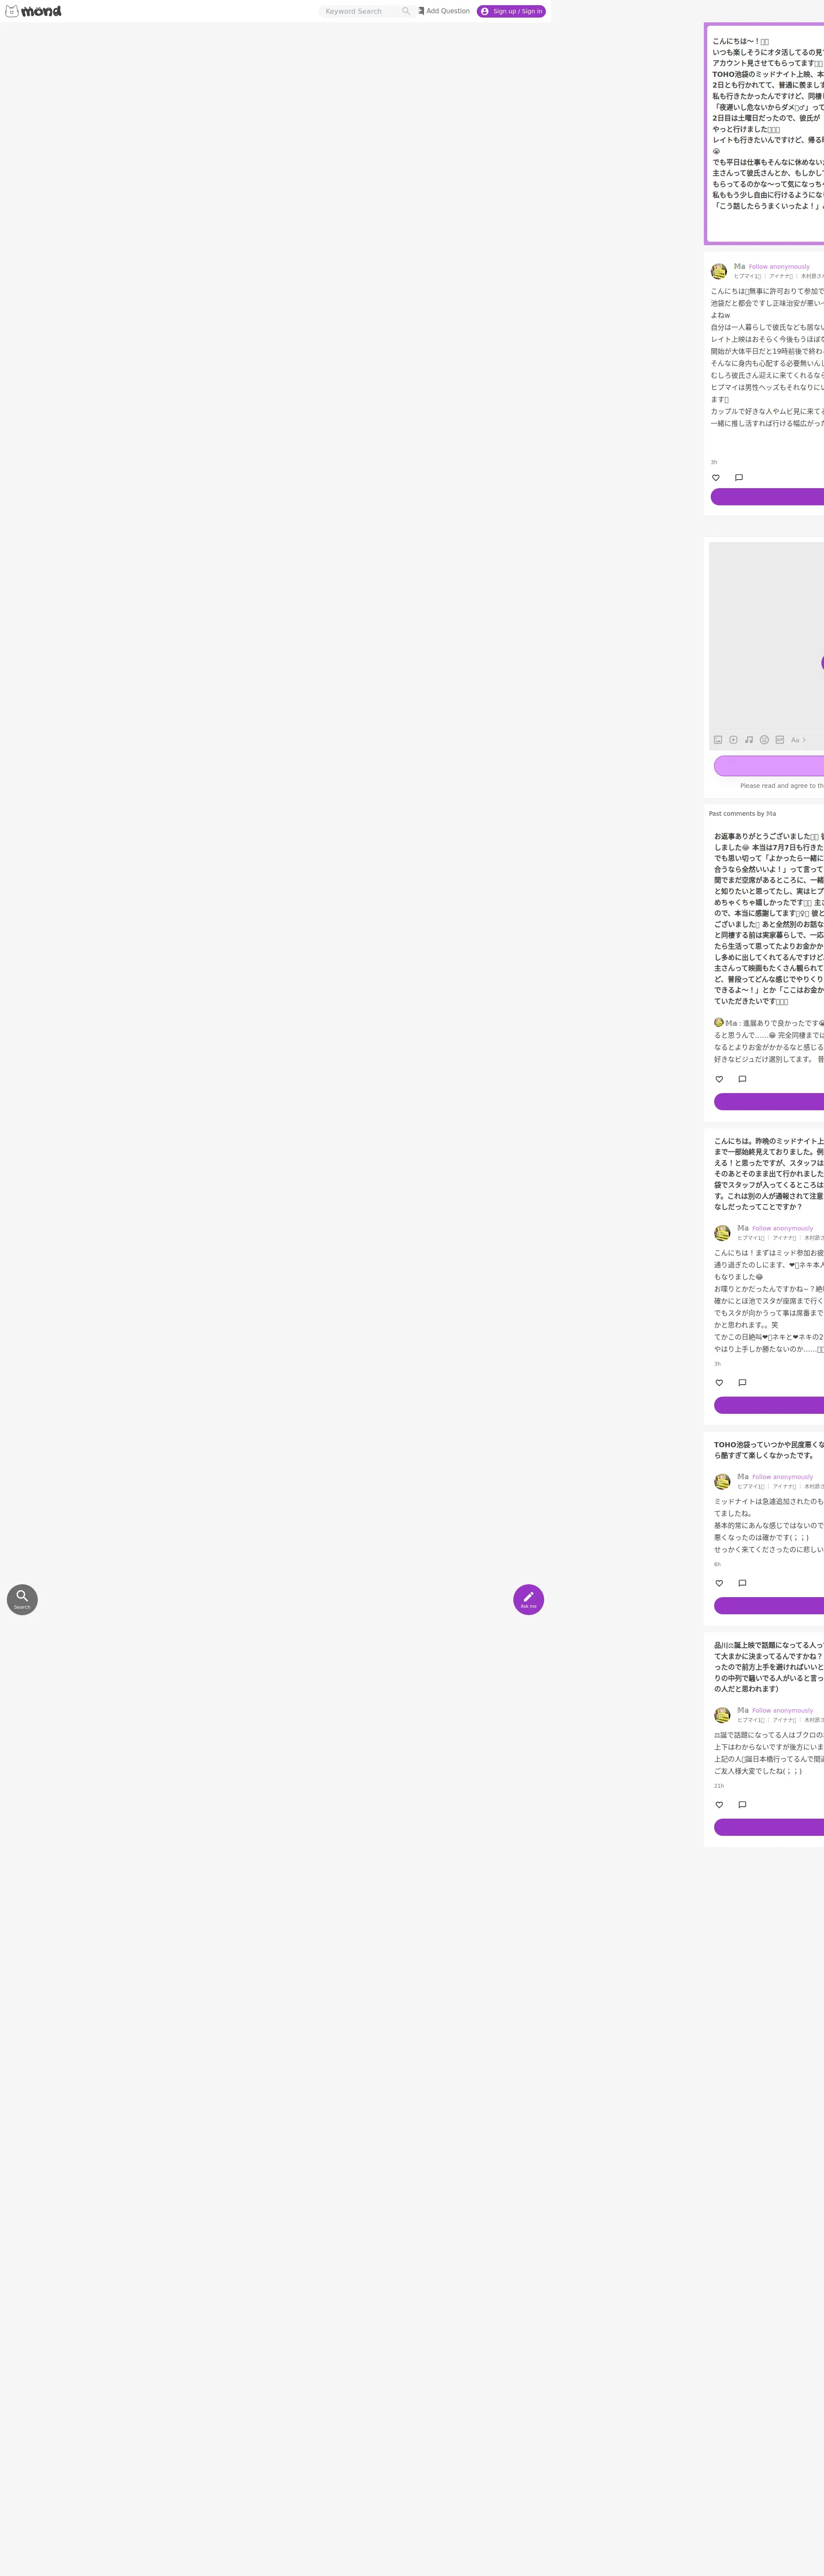Click the Sign up / Sign in button
824x2576 pixels.
tap(511, 11)
